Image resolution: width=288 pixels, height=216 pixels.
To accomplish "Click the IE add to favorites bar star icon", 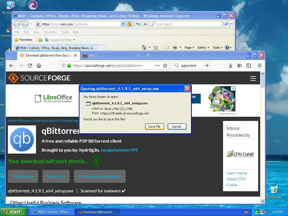I will point(40,40).
